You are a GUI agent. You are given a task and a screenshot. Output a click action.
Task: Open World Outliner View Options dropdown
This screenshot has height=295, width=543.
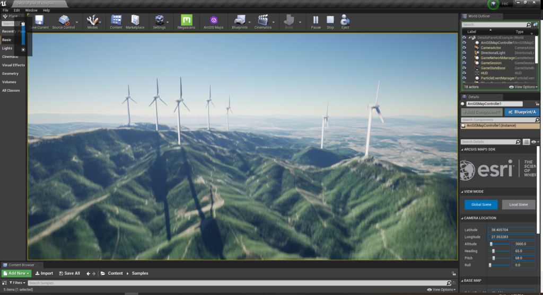pyautogui.click(x=523, y=87)
